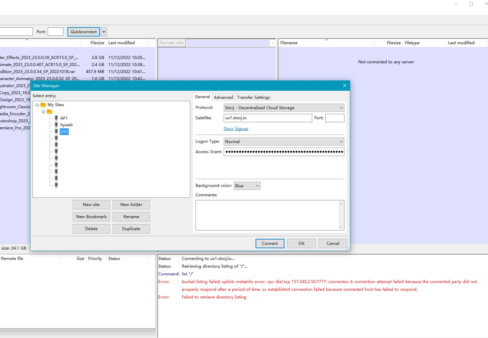Click the Port field in Site Manager
Viewport: 488px width, 338px height.
point(335,118)
